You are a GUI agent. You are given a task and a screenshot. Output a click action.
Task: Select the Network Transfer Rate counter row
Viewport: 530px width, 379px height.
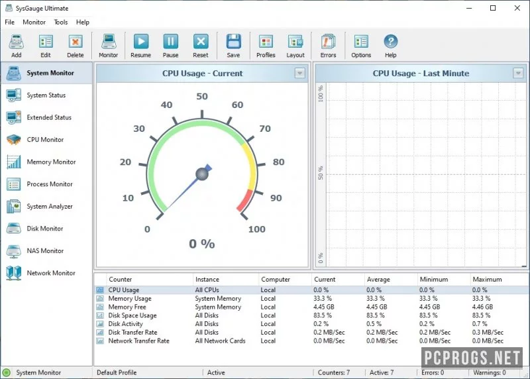pos(311,341)
